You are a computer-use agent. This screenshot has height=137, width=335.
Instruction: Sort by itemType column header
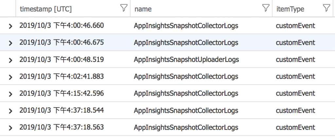290,9
